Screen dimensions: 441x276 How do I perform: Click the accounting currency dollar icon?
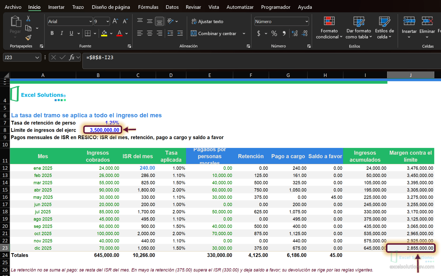tap(259, 33)
